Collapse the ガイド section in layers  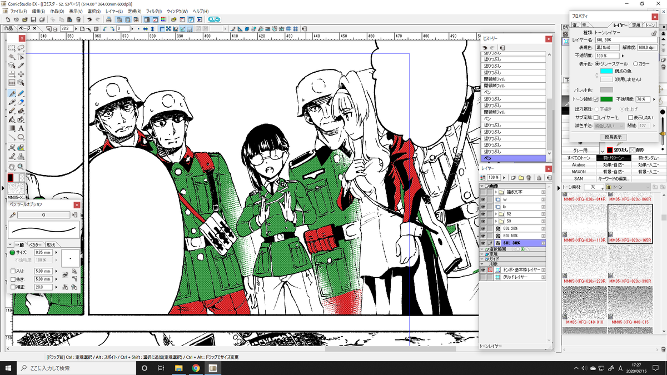(482, 259)
